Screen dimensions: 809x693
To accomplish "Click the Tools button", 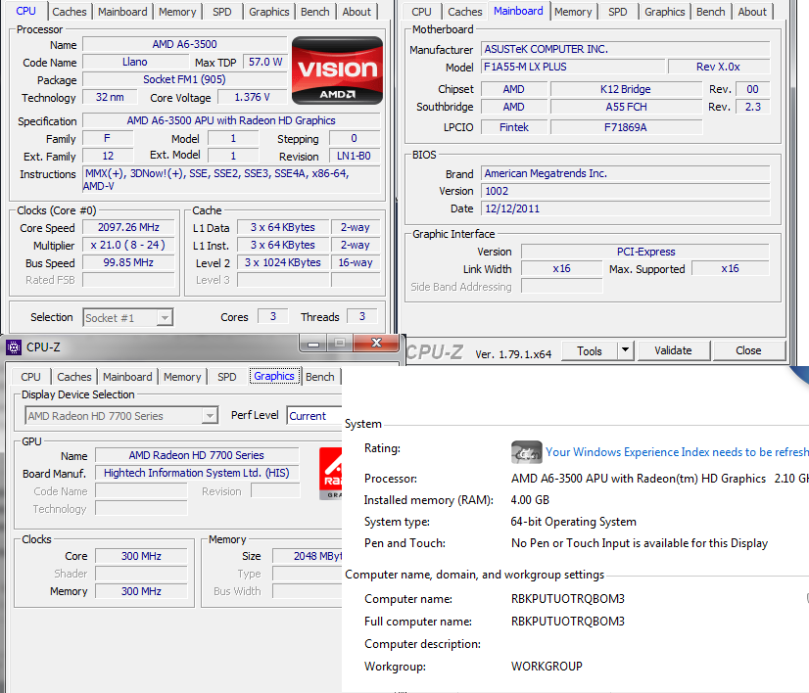I will (590, 350).
